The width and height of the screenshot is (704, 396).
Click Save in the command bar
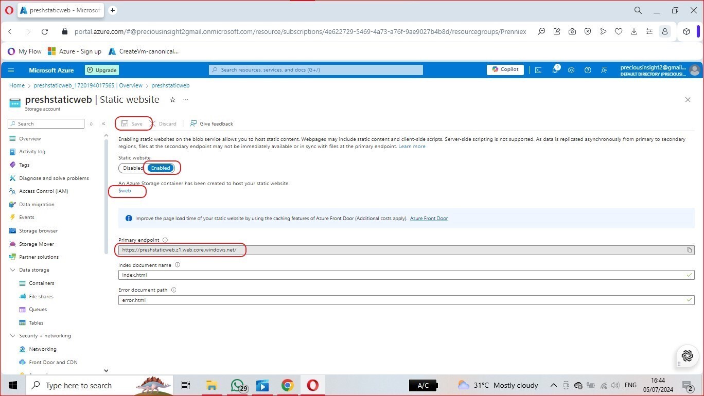coord(132,123)
